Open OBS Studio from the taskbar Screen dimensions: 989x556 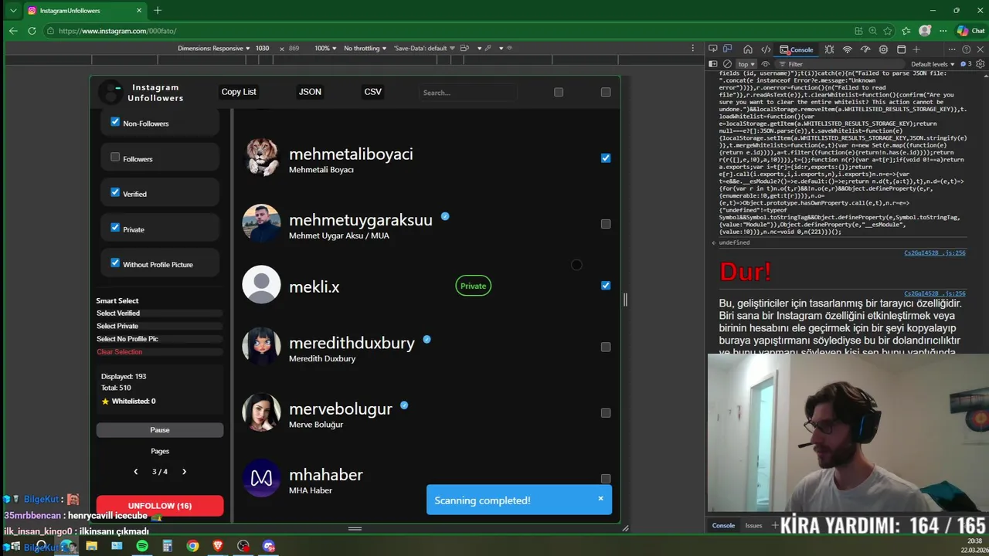point(243,546)
